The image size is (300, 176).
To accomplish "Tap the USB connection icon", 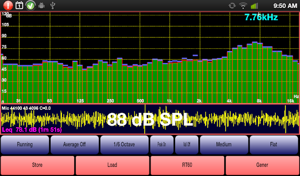I will click(53, 6).
